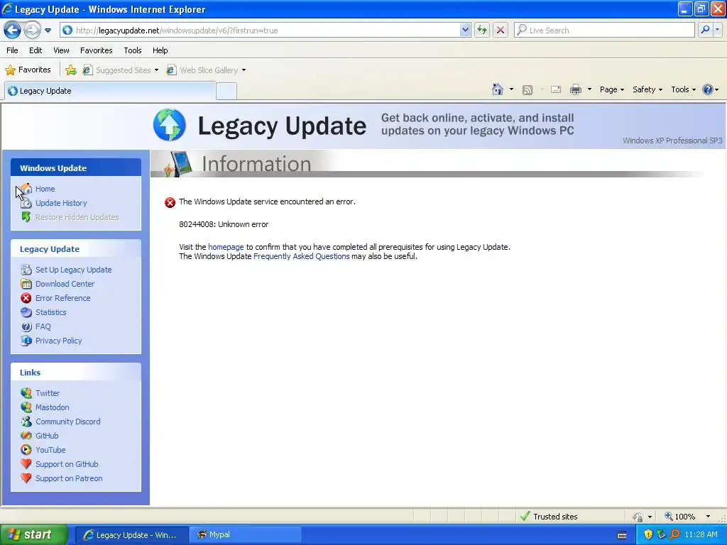
Task: Open the Edit menu
Action: [x=35, y=50]
